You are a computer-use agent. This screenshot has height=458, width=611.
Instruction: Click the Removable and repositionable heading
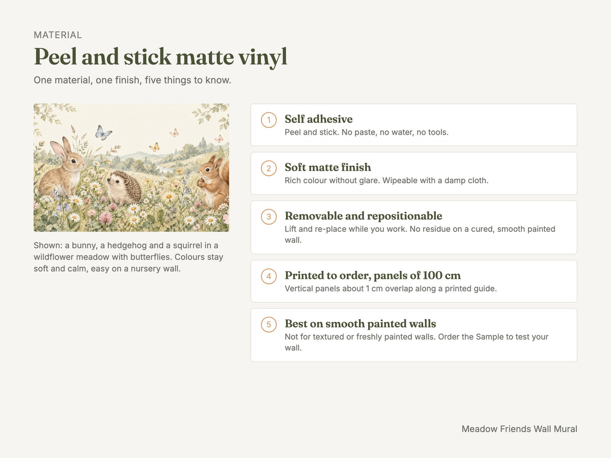(364, 216)
